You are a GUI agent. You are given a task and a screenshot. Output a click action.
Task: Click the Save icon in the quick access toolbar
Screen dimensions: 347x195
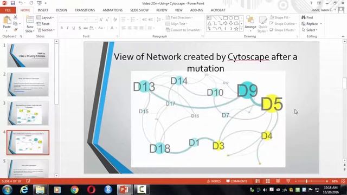(12, 3)
